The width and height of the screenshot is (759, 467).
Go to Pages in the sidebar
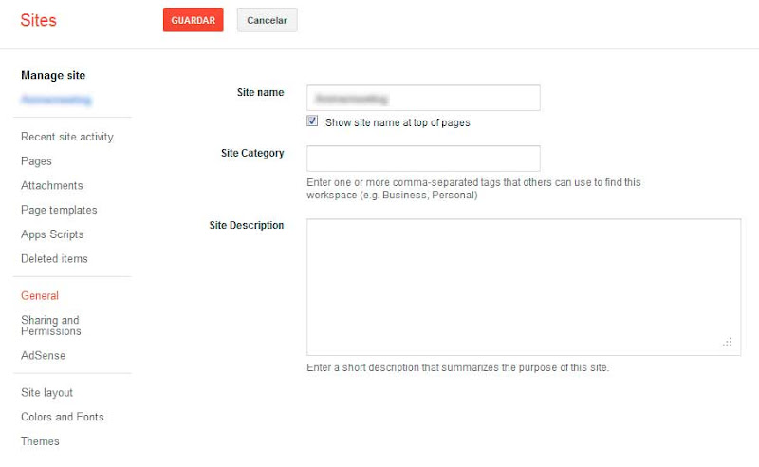(36, 160)
